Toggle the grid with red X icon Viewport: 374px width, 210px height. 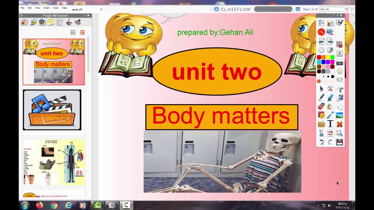(340, 45)
